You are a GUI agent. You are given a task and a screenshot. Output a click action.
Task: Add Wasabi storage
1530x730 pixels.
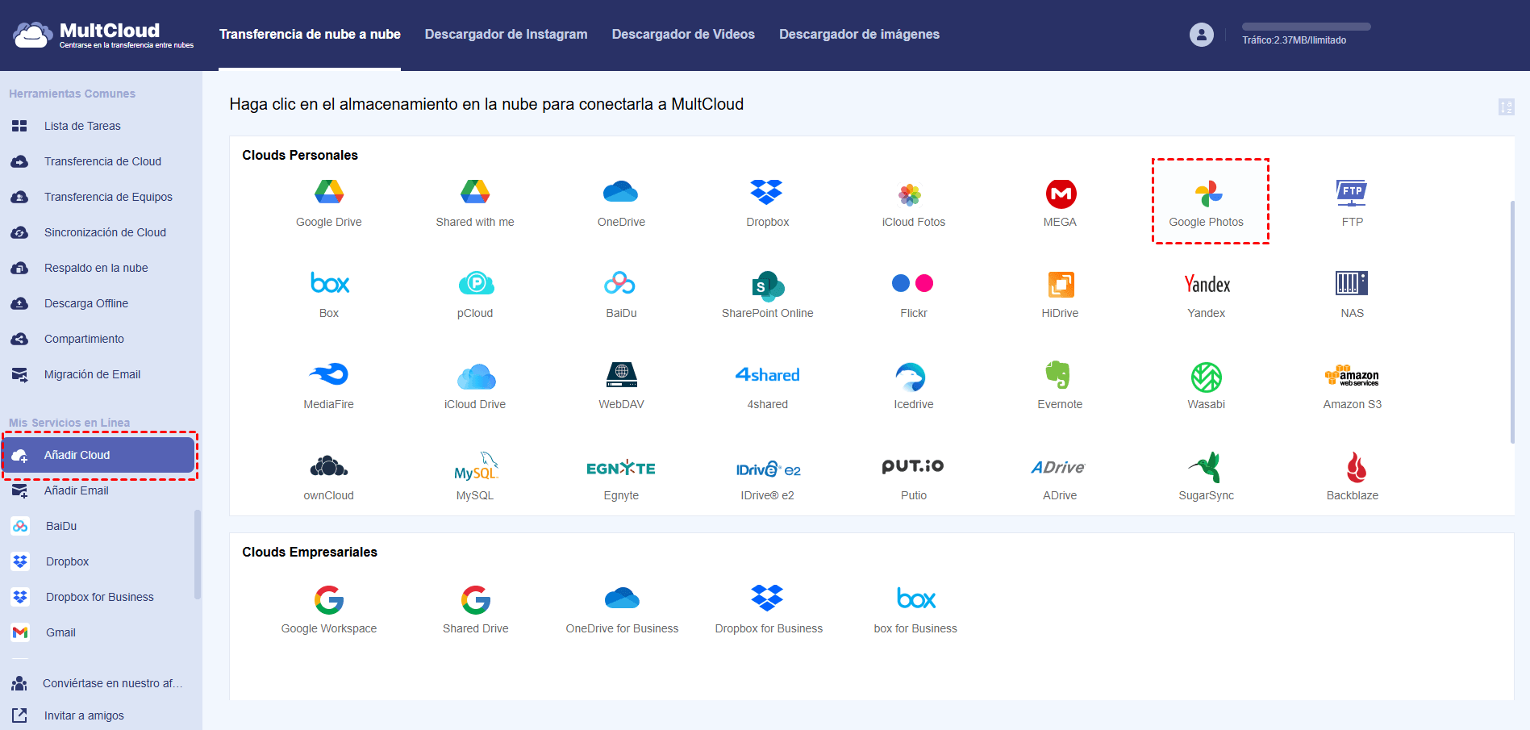pos(1207,386)
